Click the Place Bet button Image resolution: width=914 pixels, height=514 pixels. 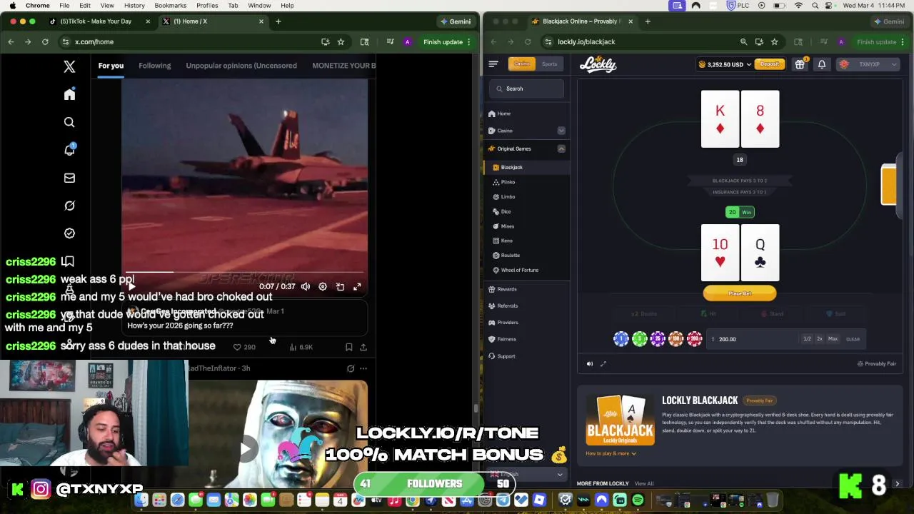pyautogui.click(x=740, y=293)
